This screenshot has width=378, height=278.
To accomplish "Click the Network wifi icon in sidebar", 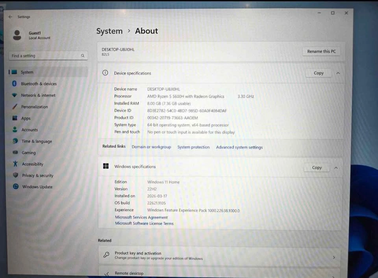I will [15, 95].
